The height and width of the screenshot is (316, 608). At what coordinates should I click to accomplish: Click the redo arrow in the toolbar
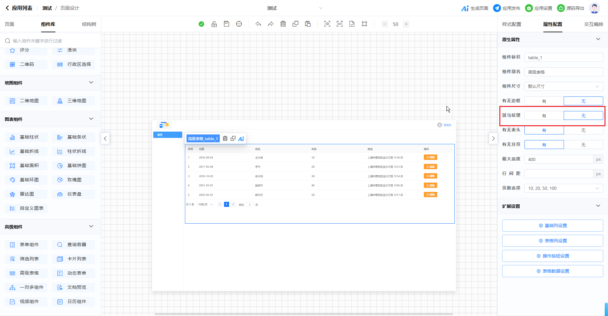pos(270,24)
